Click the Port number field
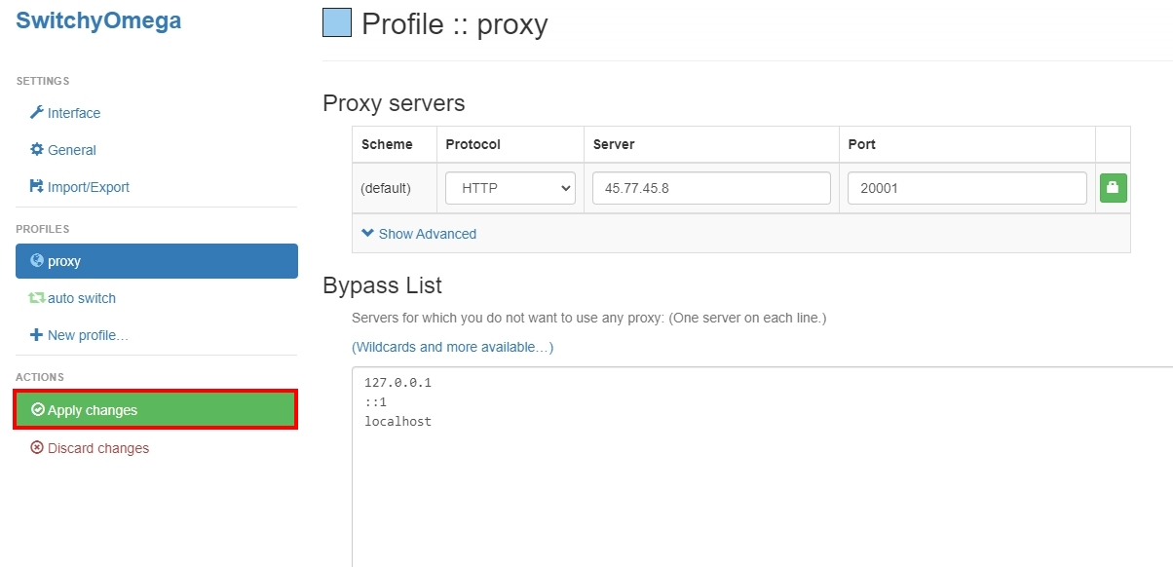 [x=966, y=188]
